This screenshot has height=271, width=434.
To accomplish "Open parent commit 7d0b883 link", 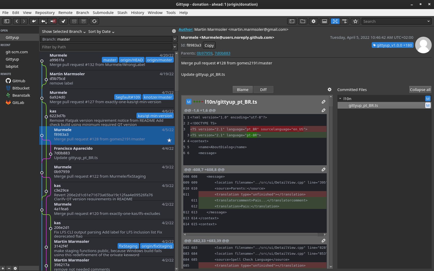I will click(222, 53).
